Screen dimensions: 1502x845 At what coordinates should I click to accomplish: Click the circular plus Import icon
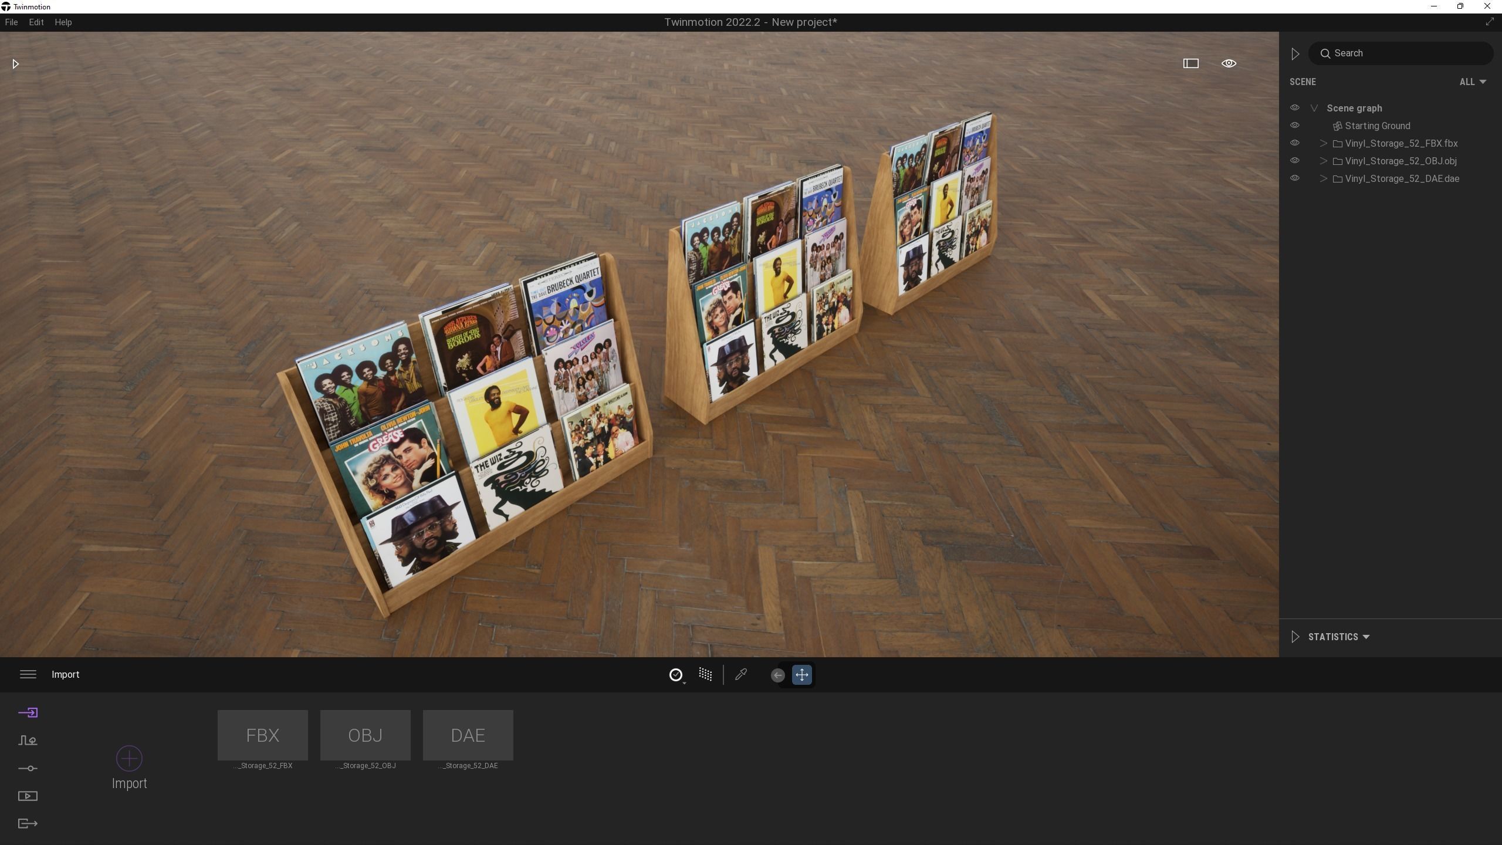click(129, 758)
